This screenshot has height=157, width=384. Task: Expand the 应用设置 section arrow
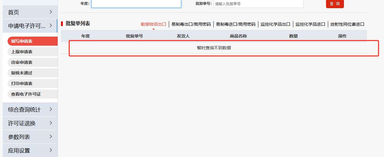[x=51, y=150]
